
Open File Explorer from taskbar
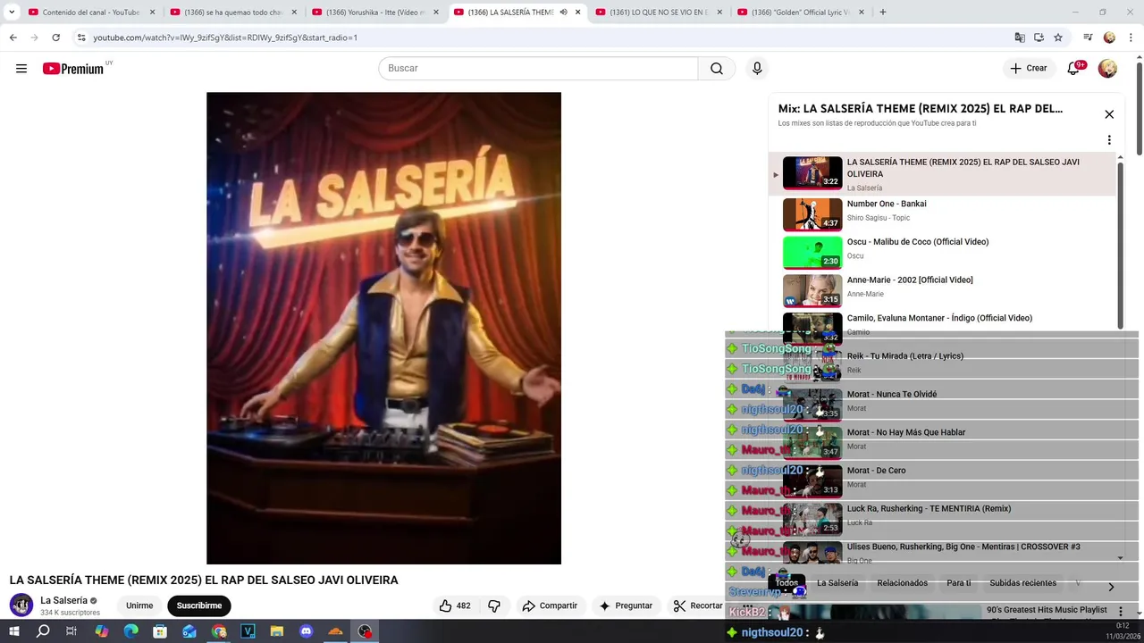(x=277, y=631)
